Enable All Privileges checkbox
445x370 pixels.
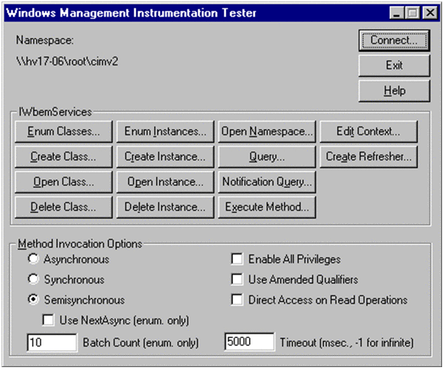click(x=237, y=260)
